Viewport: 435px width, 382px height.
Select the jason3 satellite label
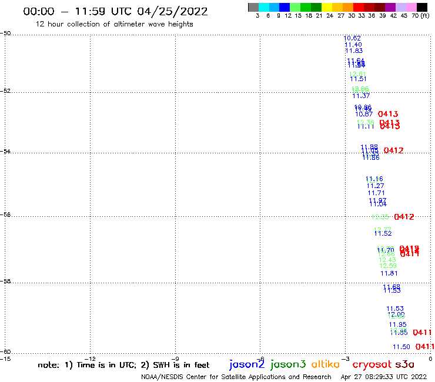[x=288, y=364]
